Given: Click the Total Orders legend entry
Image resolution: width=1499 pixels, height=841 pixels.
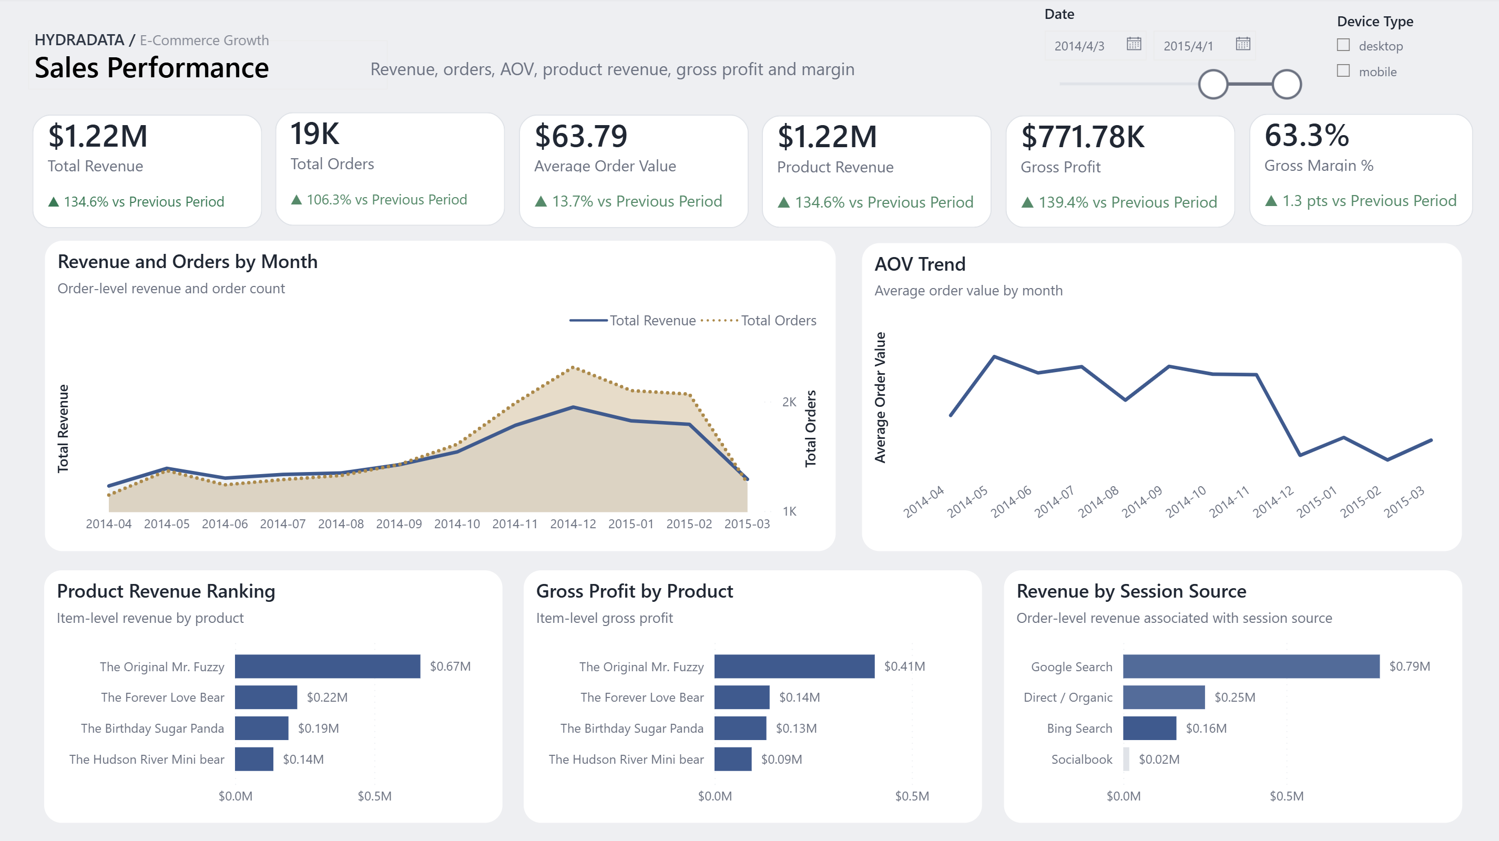Looking at the screenshot, I should pos(759,321).
